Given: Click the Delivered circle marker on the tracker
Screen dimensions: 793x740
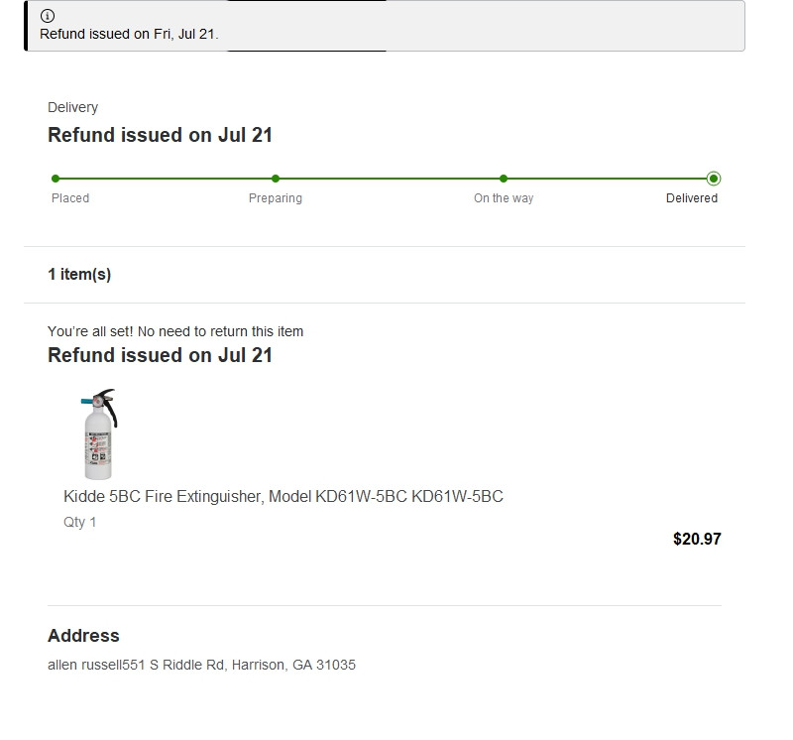Looking at the screenshot, I should coord(714,179).
